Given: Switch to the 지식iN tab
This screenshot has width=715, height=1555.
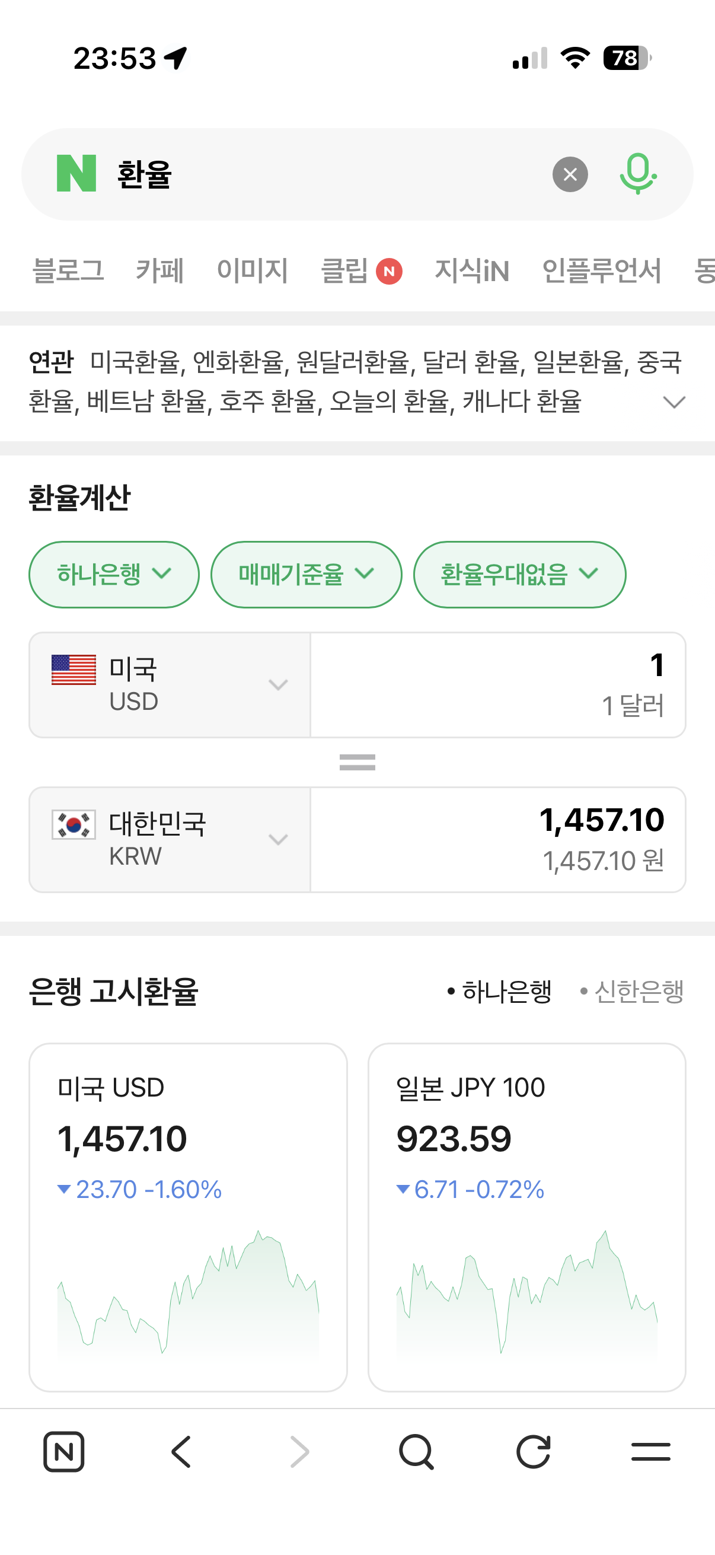Looking at the screenshot, I should tap(472, 270).
